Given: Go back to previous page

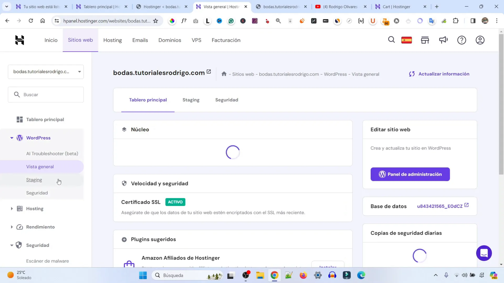Looking at the screenshot, I should click(x=7, y=21).
